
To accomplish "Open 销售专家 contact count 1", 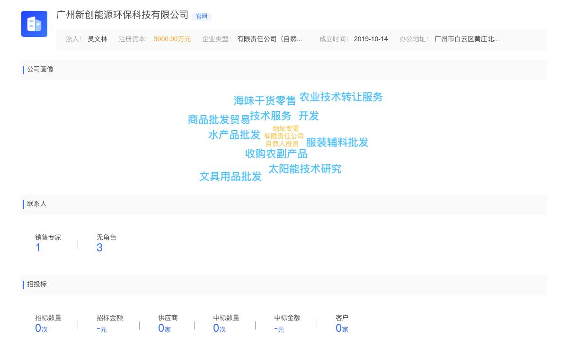I will click(x=38, y=248).
